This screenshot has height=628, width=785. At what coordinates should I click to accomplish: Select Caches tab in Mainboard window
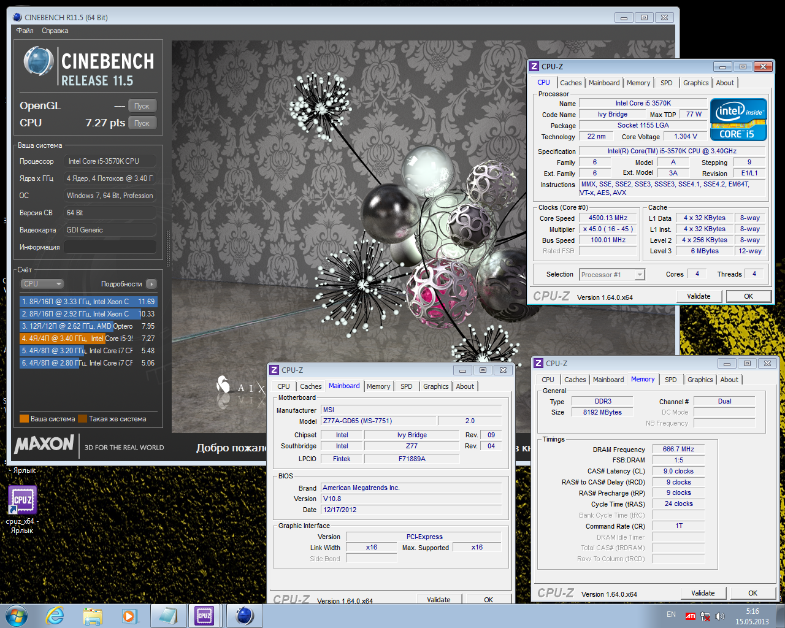pos(311,386)
